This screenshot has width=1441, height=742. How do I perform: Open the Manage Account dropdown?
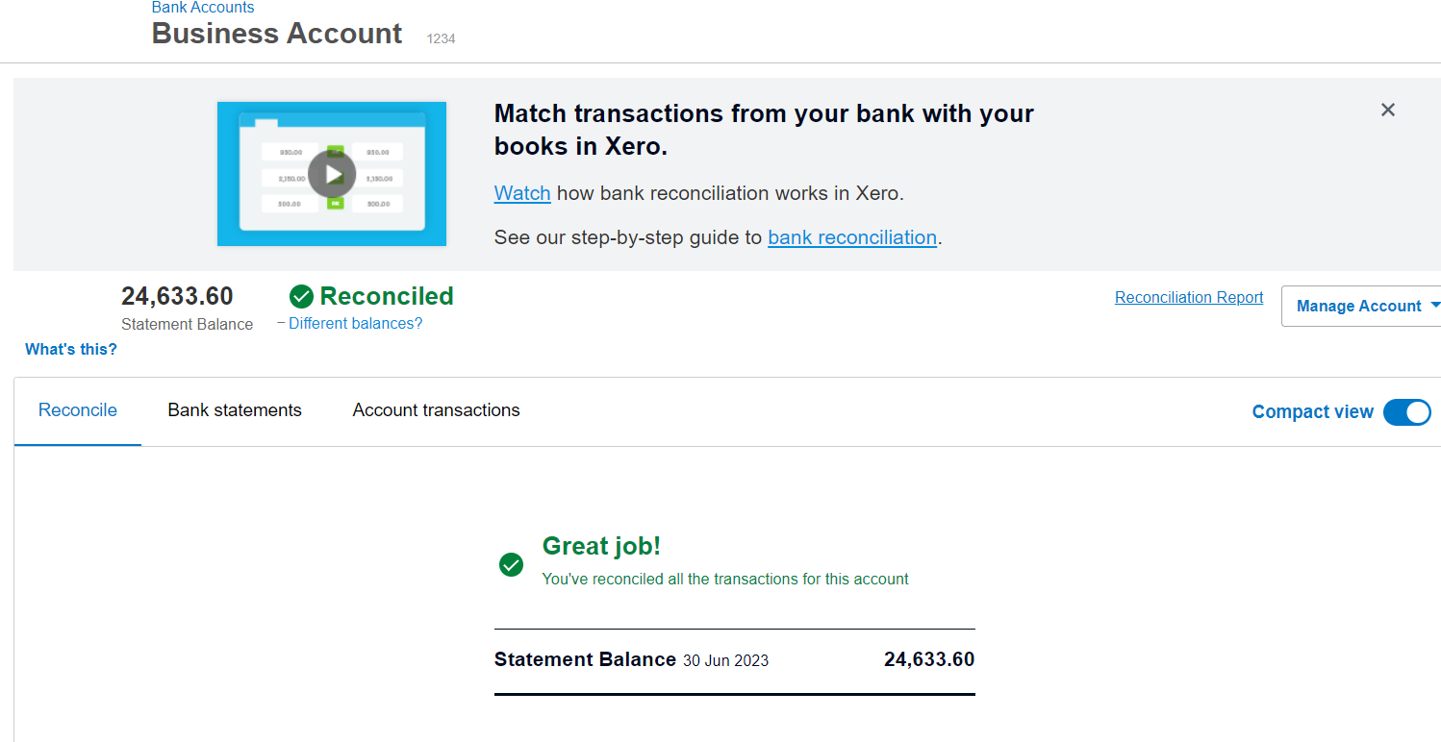pyautogui.click(x=1357, y=307)
